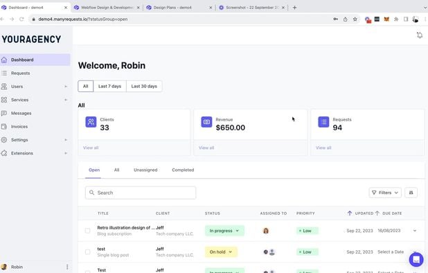Select the Last 30 days filter
This screenshot has height=273, width=428.
click(x=144, y=87)
